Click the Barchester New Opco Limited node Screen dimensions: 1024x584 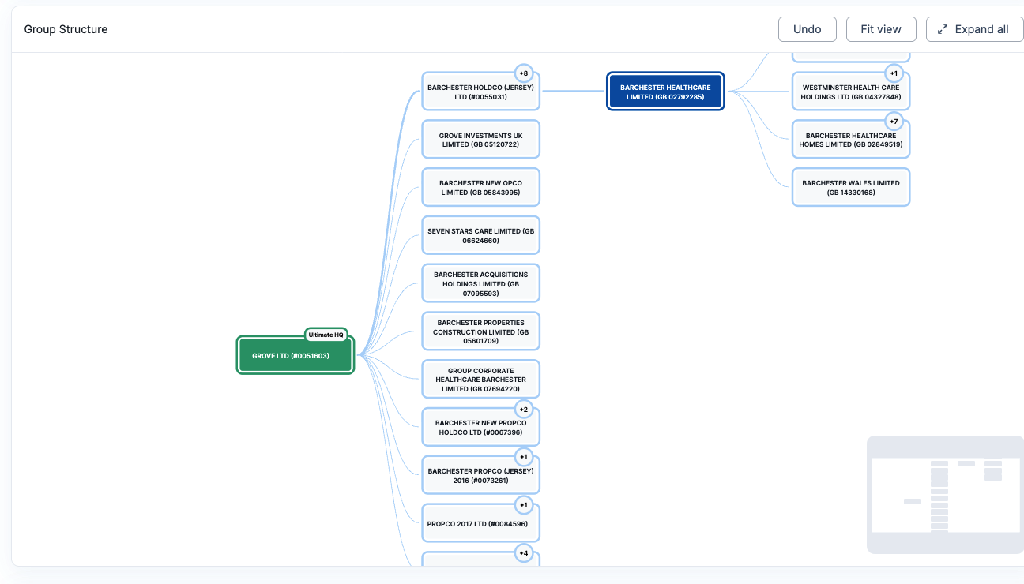tap(480, 188)
